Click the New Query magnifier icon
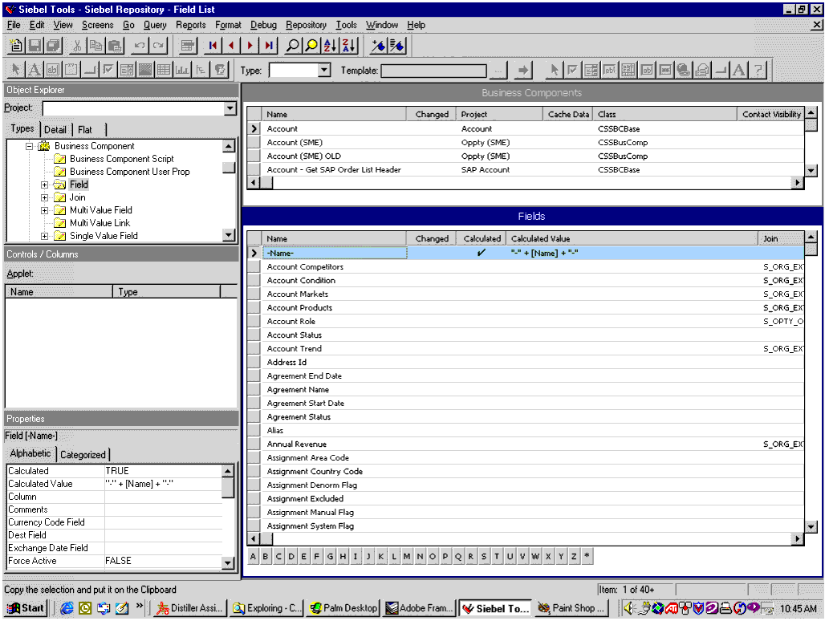The image size is (825, 621). 293,46
